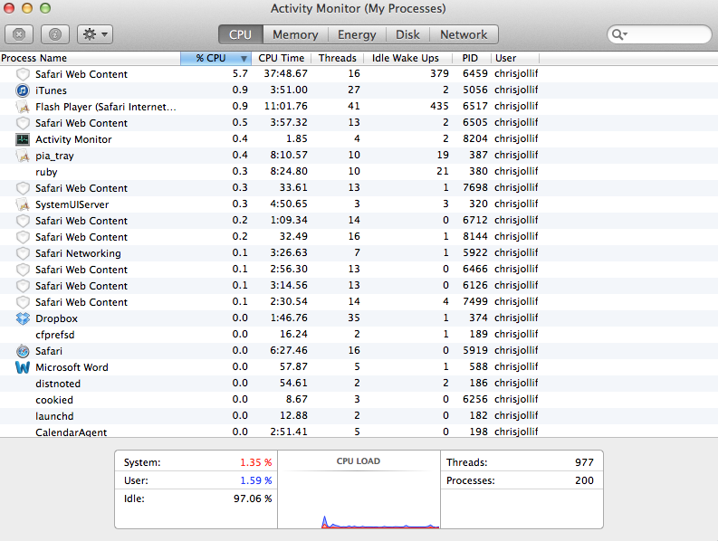Select the ruby process row
718x541 pixels.
(x=359, y=172)
